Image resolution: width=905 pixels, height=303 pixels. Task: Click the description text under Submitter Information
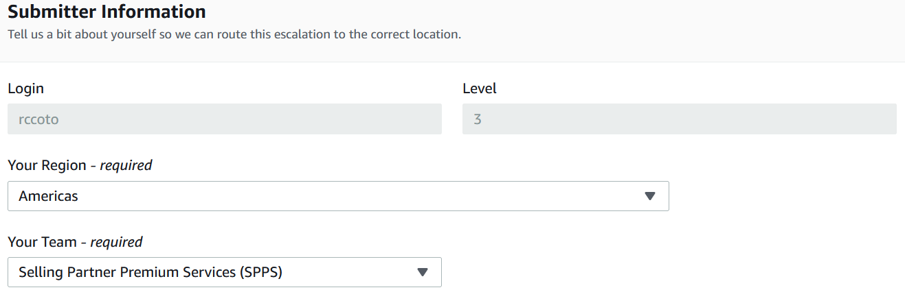(x=234, y=34)
